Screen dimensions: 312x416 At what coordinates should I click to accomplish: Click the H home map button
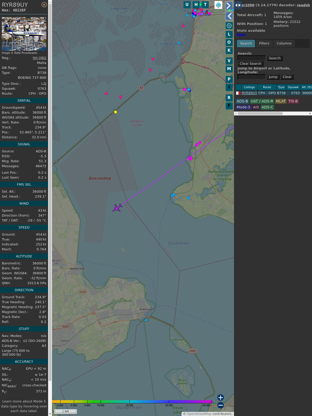(196, 5)
